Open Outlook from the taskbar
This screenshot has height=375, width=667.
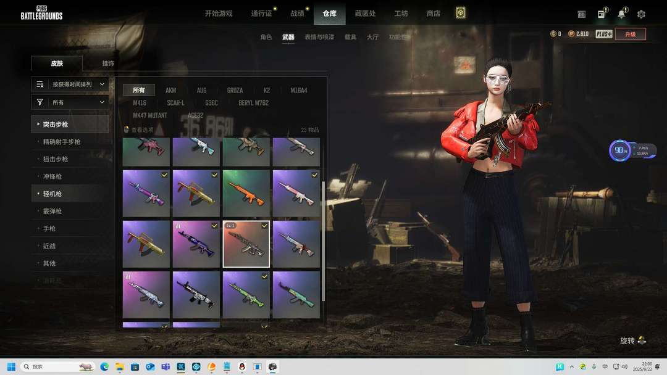[x=150, y=366]
